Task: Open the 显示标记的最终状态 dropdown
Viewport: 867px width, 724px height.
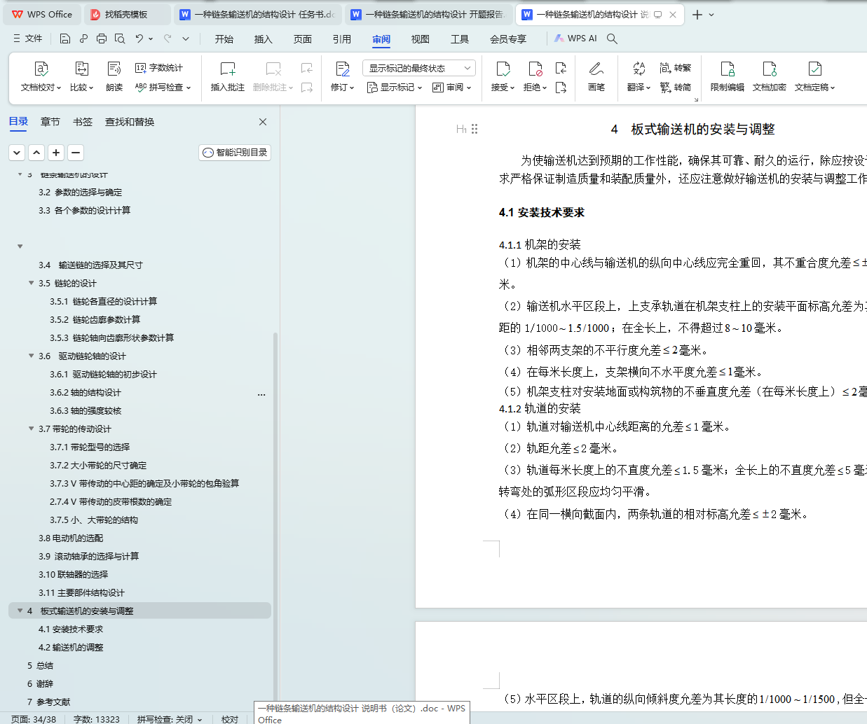Action: tap(419, 68)
